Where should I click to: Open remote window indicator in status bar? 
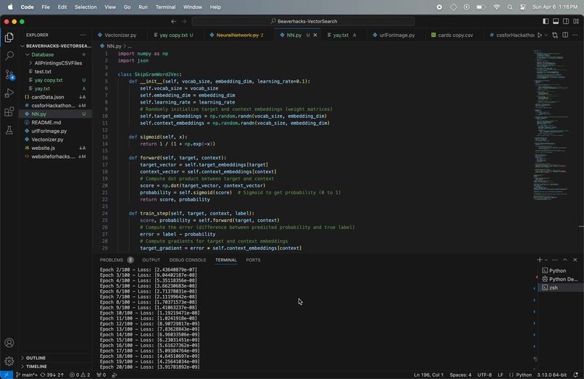tap(7, 375)
